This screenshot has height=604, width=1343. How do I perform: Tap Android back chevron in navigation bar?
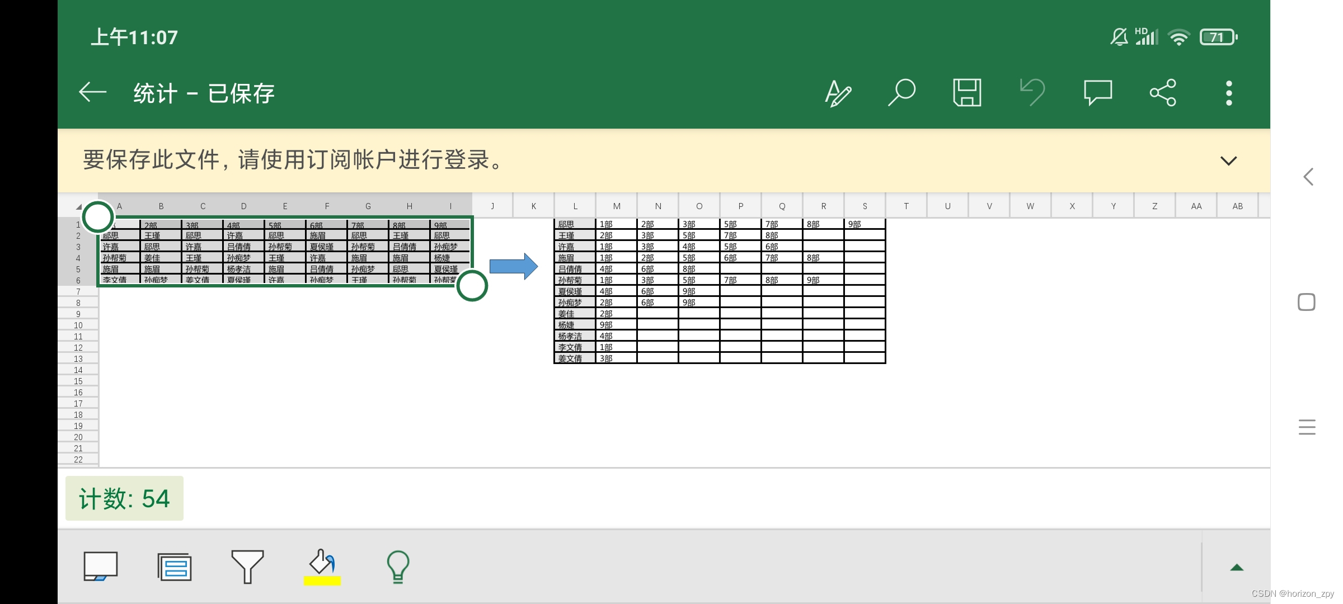pyautogui.click(x=1308, y=177)
